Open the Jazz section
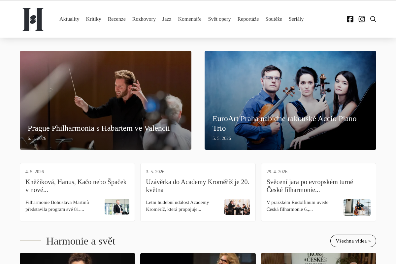396x264 pixels. (x=167, y=19)
